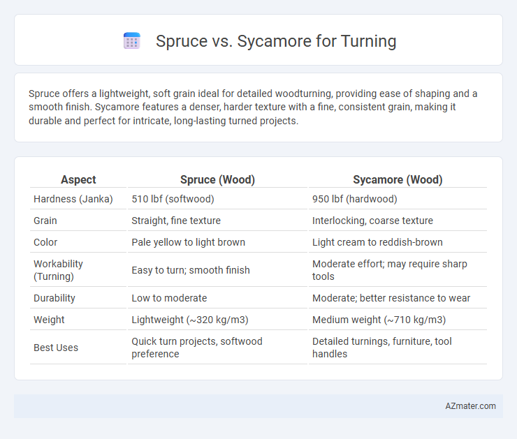
Task: Select the intro paragraph about Spruce and Sycamore
Action: [253, 107]
